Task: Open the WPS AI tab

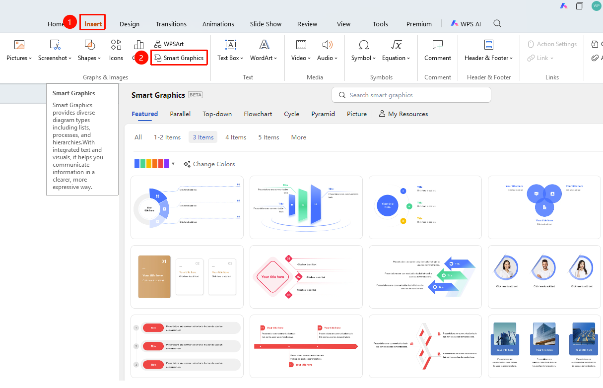Action: click(x=466, y=24)
